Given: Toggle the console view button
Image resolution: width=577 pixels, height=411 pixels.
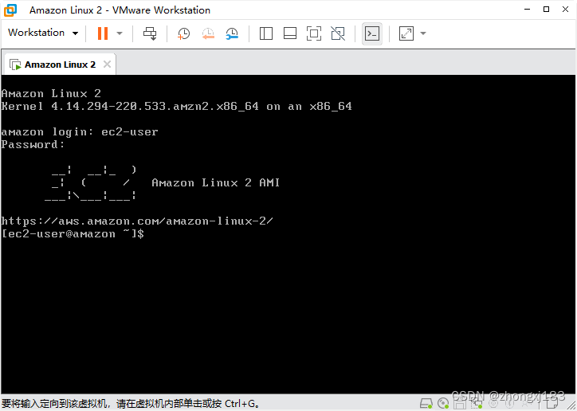Looking at the screenshot, I should 372,33.
